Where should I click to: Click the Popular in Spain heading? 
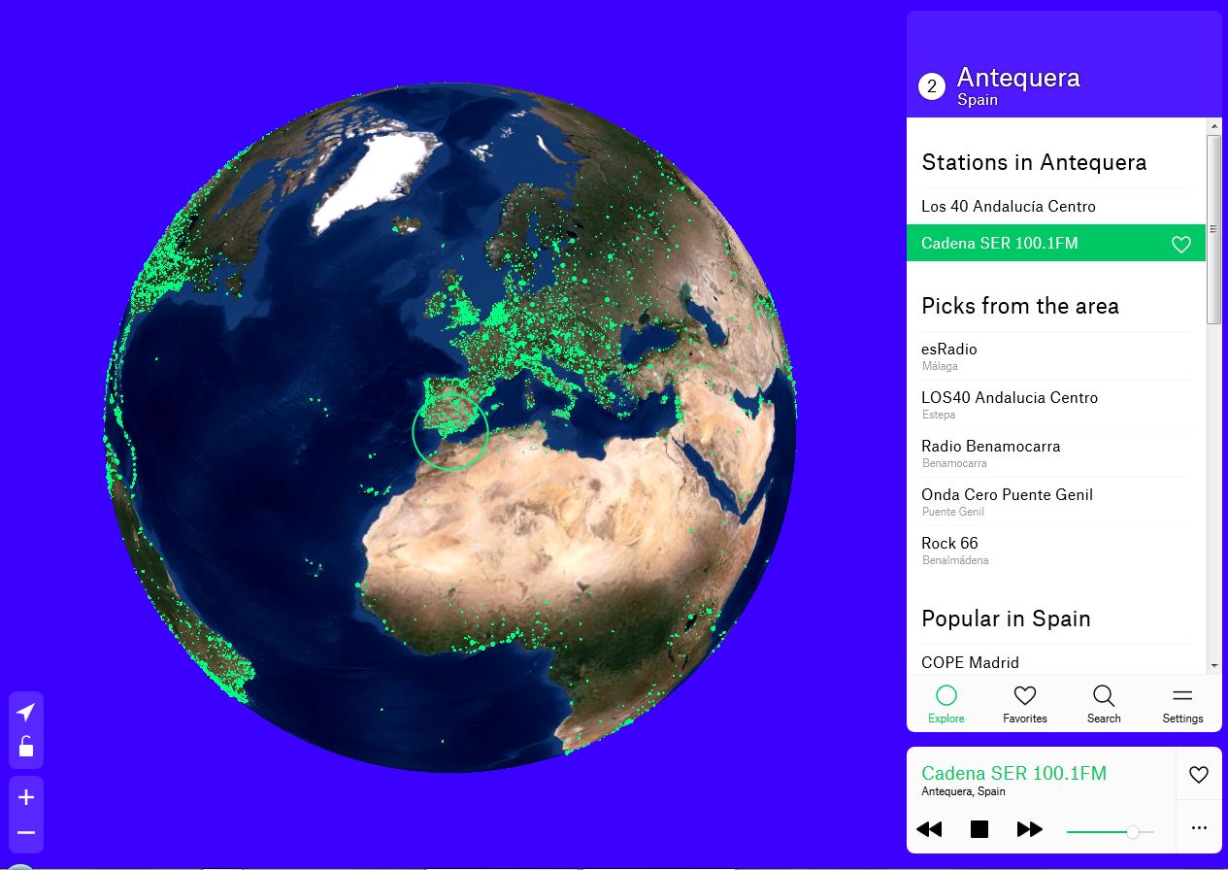1006,619
